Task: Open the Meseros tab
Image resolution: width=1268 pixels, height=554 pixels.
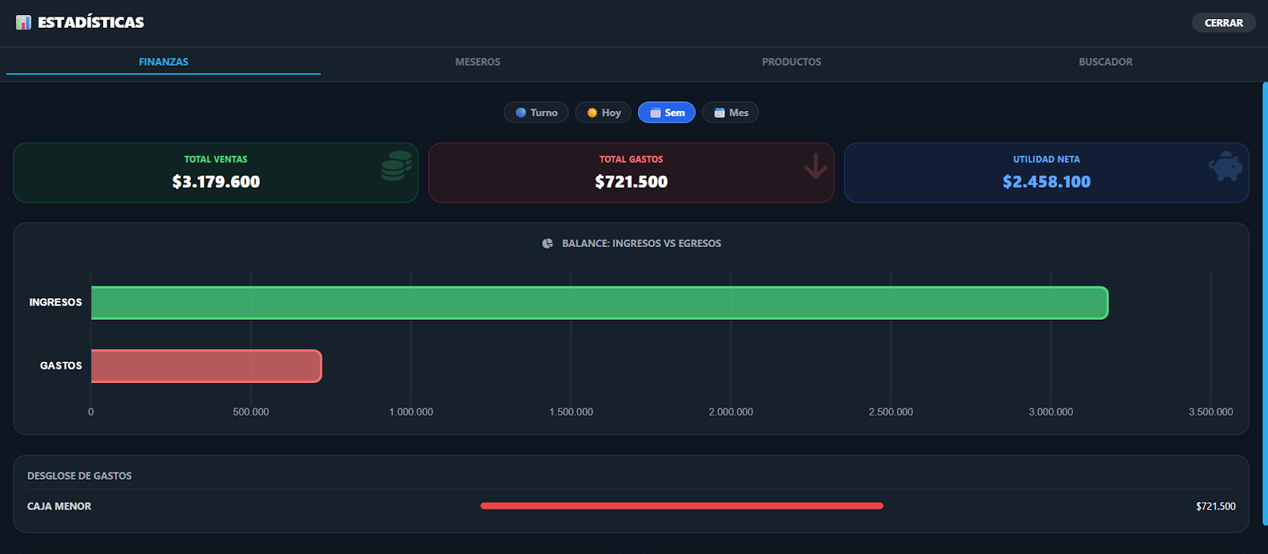Action: 478,62
